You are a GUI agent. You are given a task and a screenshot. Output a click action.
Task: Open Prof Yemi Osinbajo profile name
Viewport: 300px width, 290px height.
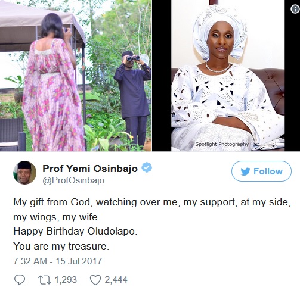pos(90,169)
